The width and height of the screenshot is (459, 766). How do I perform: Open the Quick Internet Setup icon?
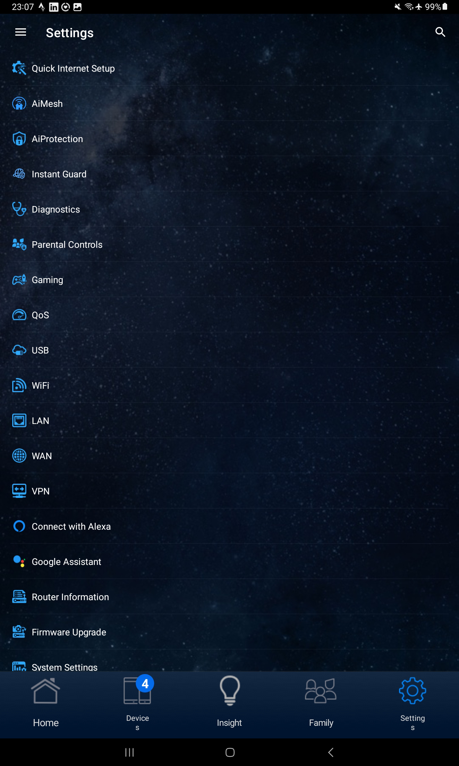[x=19, y=68]
